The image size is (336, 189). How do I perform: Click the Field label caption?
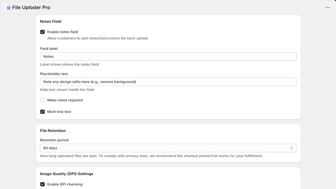(49, 49)
